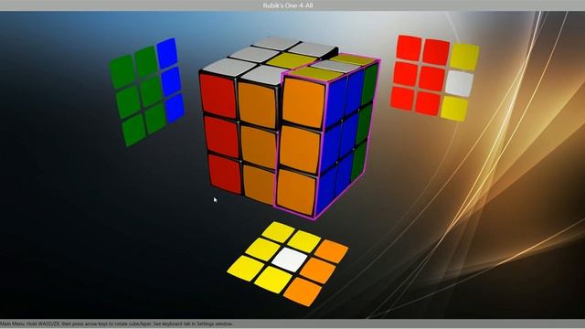Click middle blue sticker on left mirror face
Image resolution: width=585 pixels, height=329 pixels.
pyautogui.click(x=171, y=81)
